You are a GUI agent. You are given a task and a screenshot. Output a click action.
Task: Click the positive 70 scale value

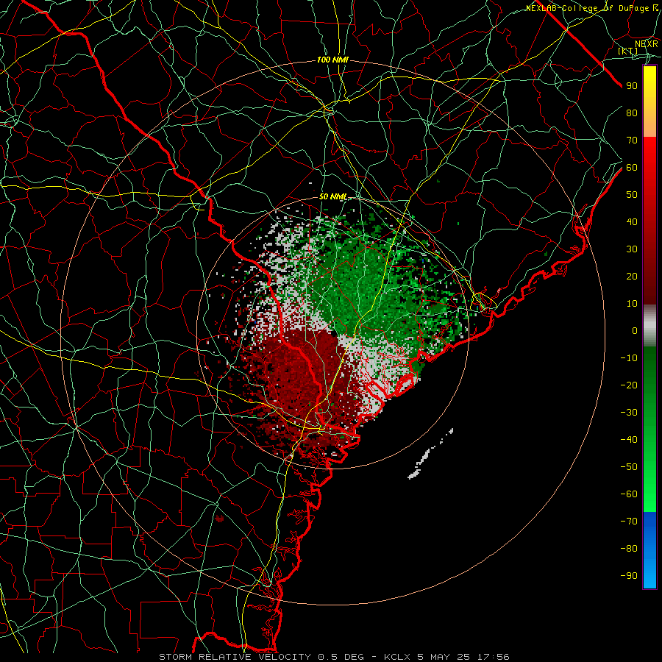pos(632,140)
